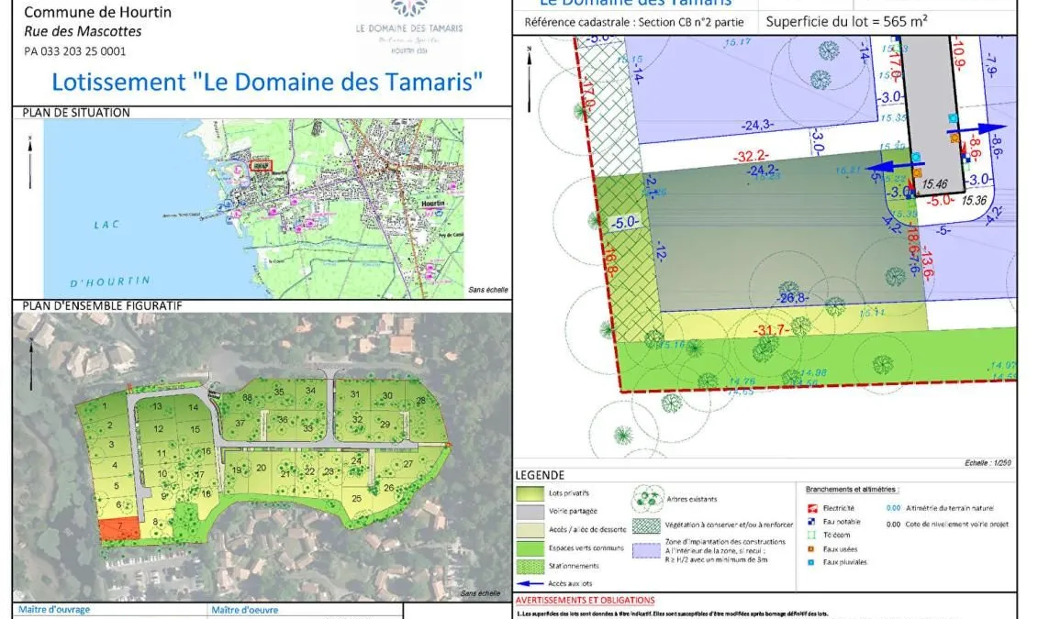Click the Le Domaine des Tamaris logo

coord(409,28)
